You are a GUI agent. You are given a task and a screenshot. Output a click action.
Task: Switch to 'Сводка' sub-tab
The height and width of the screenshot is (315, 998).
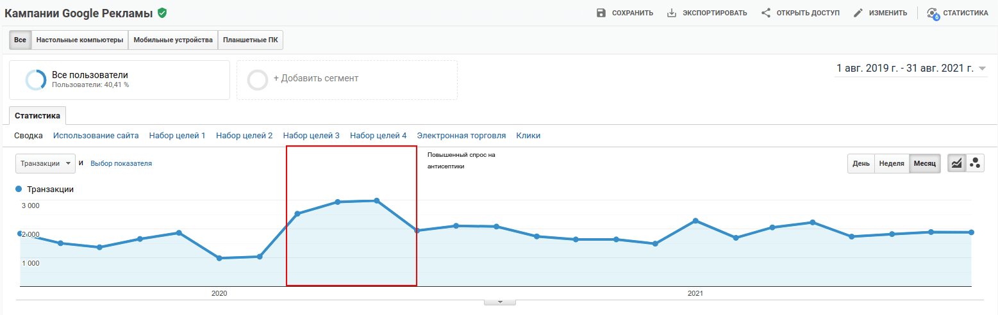(x=28, y=136)
